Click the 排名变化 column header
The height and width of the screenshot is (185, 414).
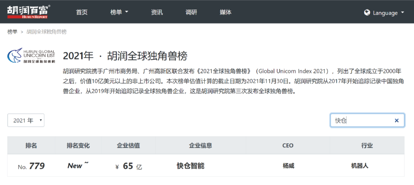78,146
